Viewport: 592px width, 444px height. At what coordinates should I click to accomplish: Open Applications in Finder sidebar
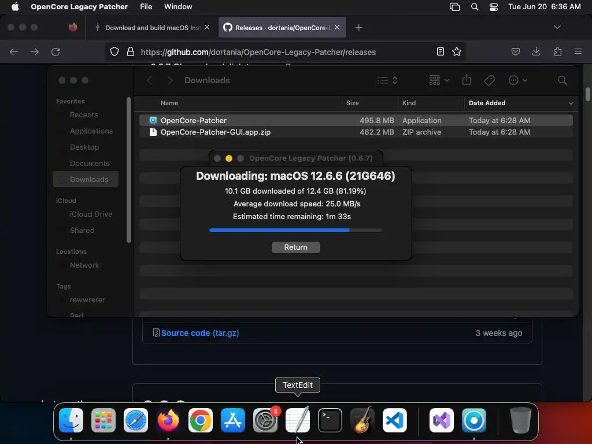[x=91, y=131]
